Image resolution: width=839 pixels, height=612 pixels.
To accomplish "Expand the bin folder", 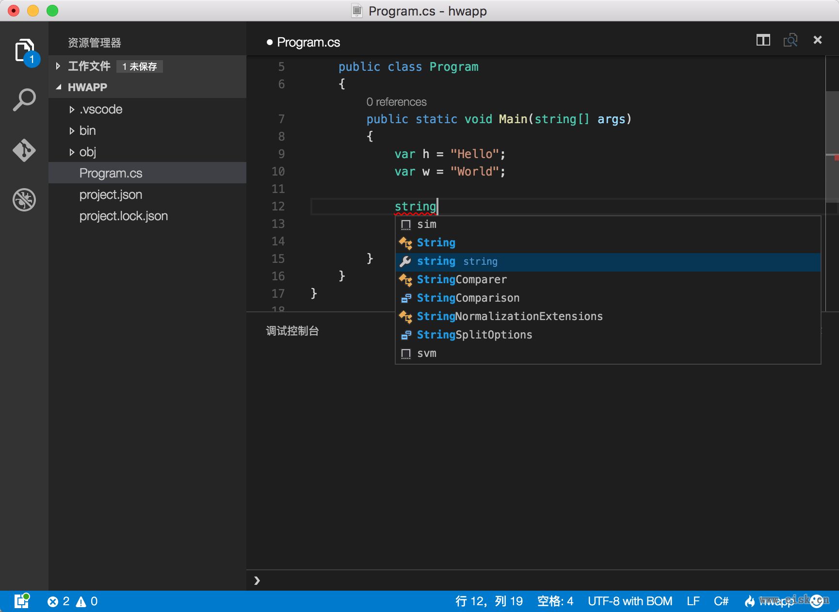I will pyautogui.click(x=87, y=130).
